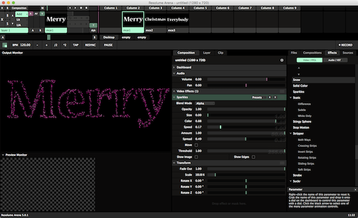Enable the Show Edges checkbox
The image size is (358, 218).
pyautogui.click(x=253, y=156)
